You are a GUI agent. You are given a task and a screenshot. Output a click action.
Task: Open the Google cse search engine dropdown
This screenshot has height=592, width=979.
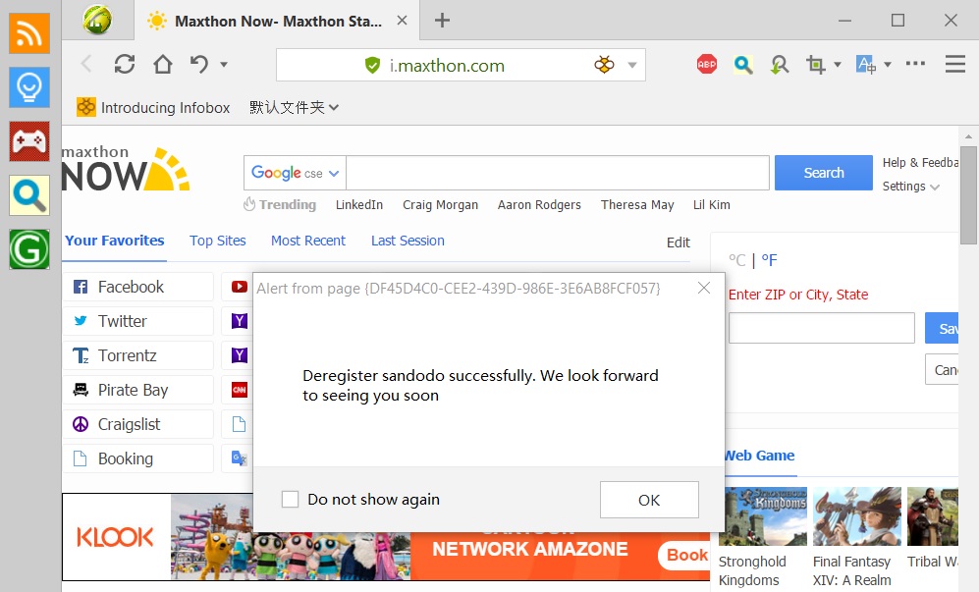[295, 173]
